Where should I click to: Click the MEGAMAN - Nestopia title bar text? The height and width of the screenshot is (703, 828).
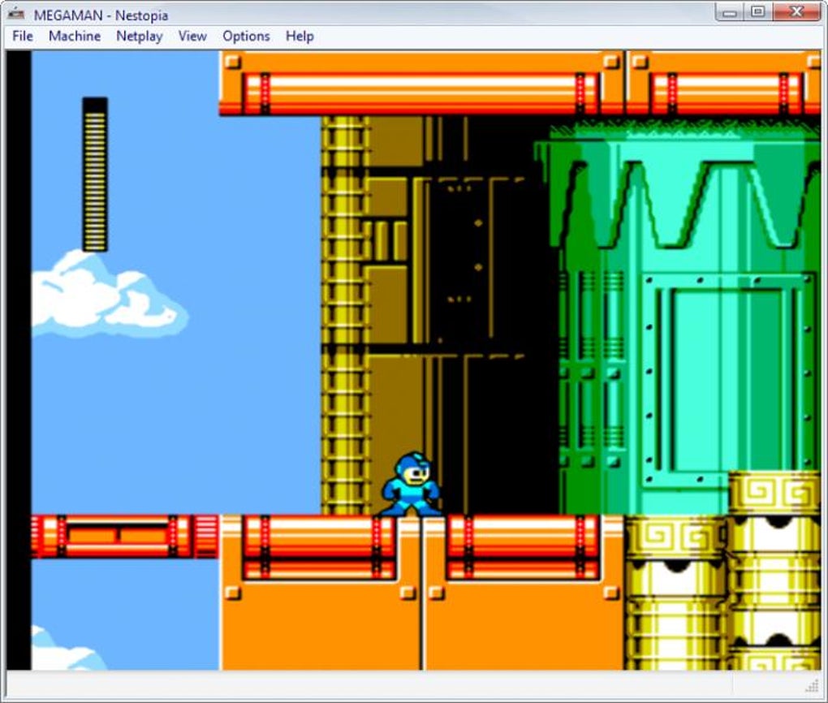[x=101, y=15]
